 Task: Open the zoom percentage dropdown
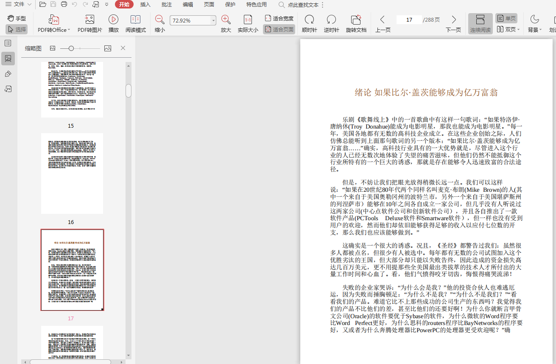pyautogui.click(x=213, y=20)
